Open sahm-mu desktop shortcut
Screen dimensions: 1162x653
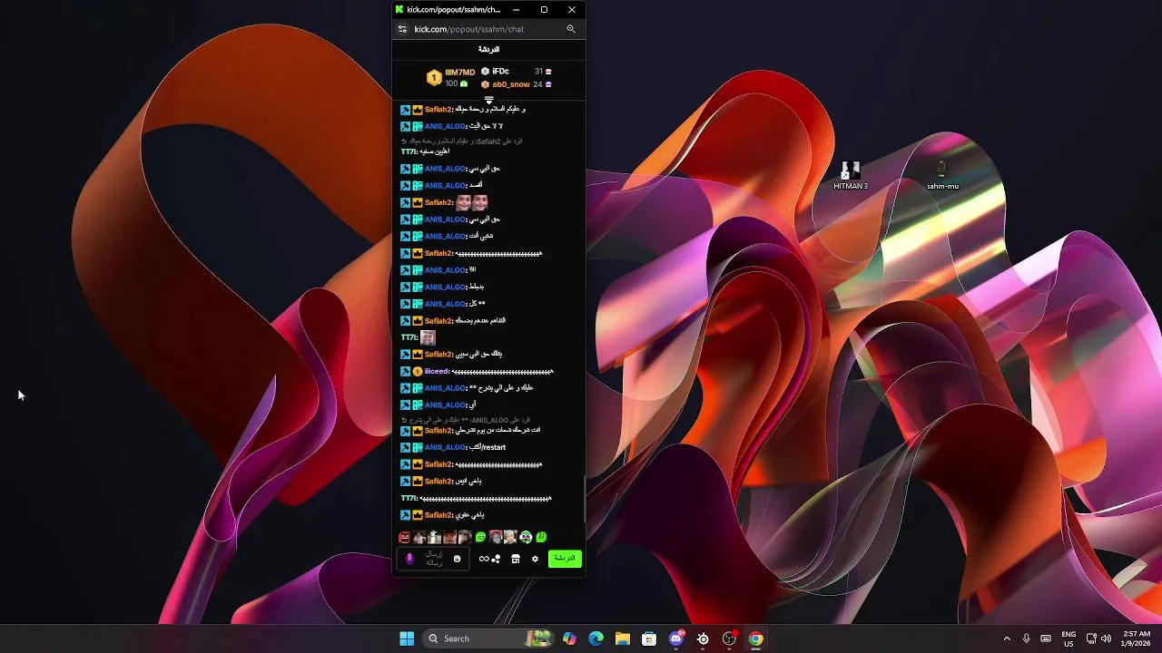[942, 175]
